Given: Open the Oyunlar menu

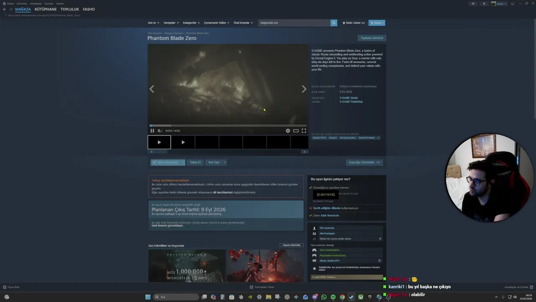Looking at the screenshot, I should [x=49, y=3].
